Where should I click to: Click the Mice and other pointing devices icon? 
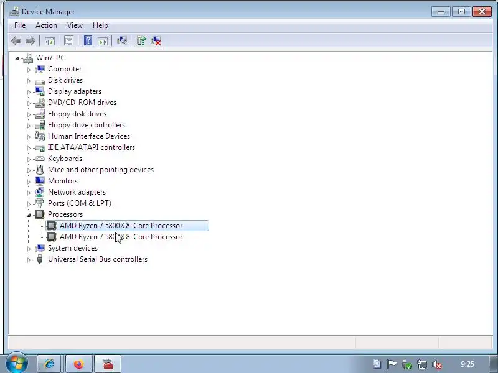click(x=40, y=170)
